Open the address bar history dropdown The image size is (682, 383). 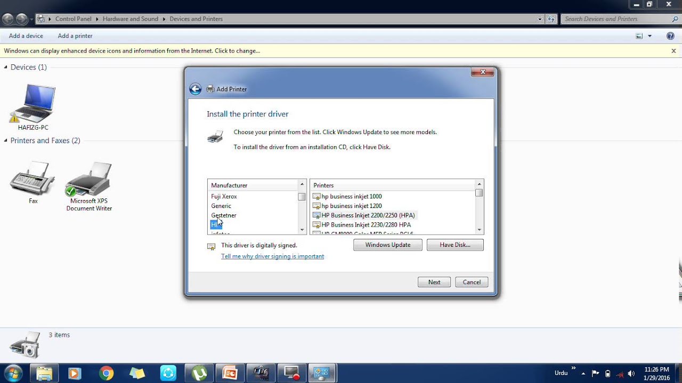click(x=540, y=19)
